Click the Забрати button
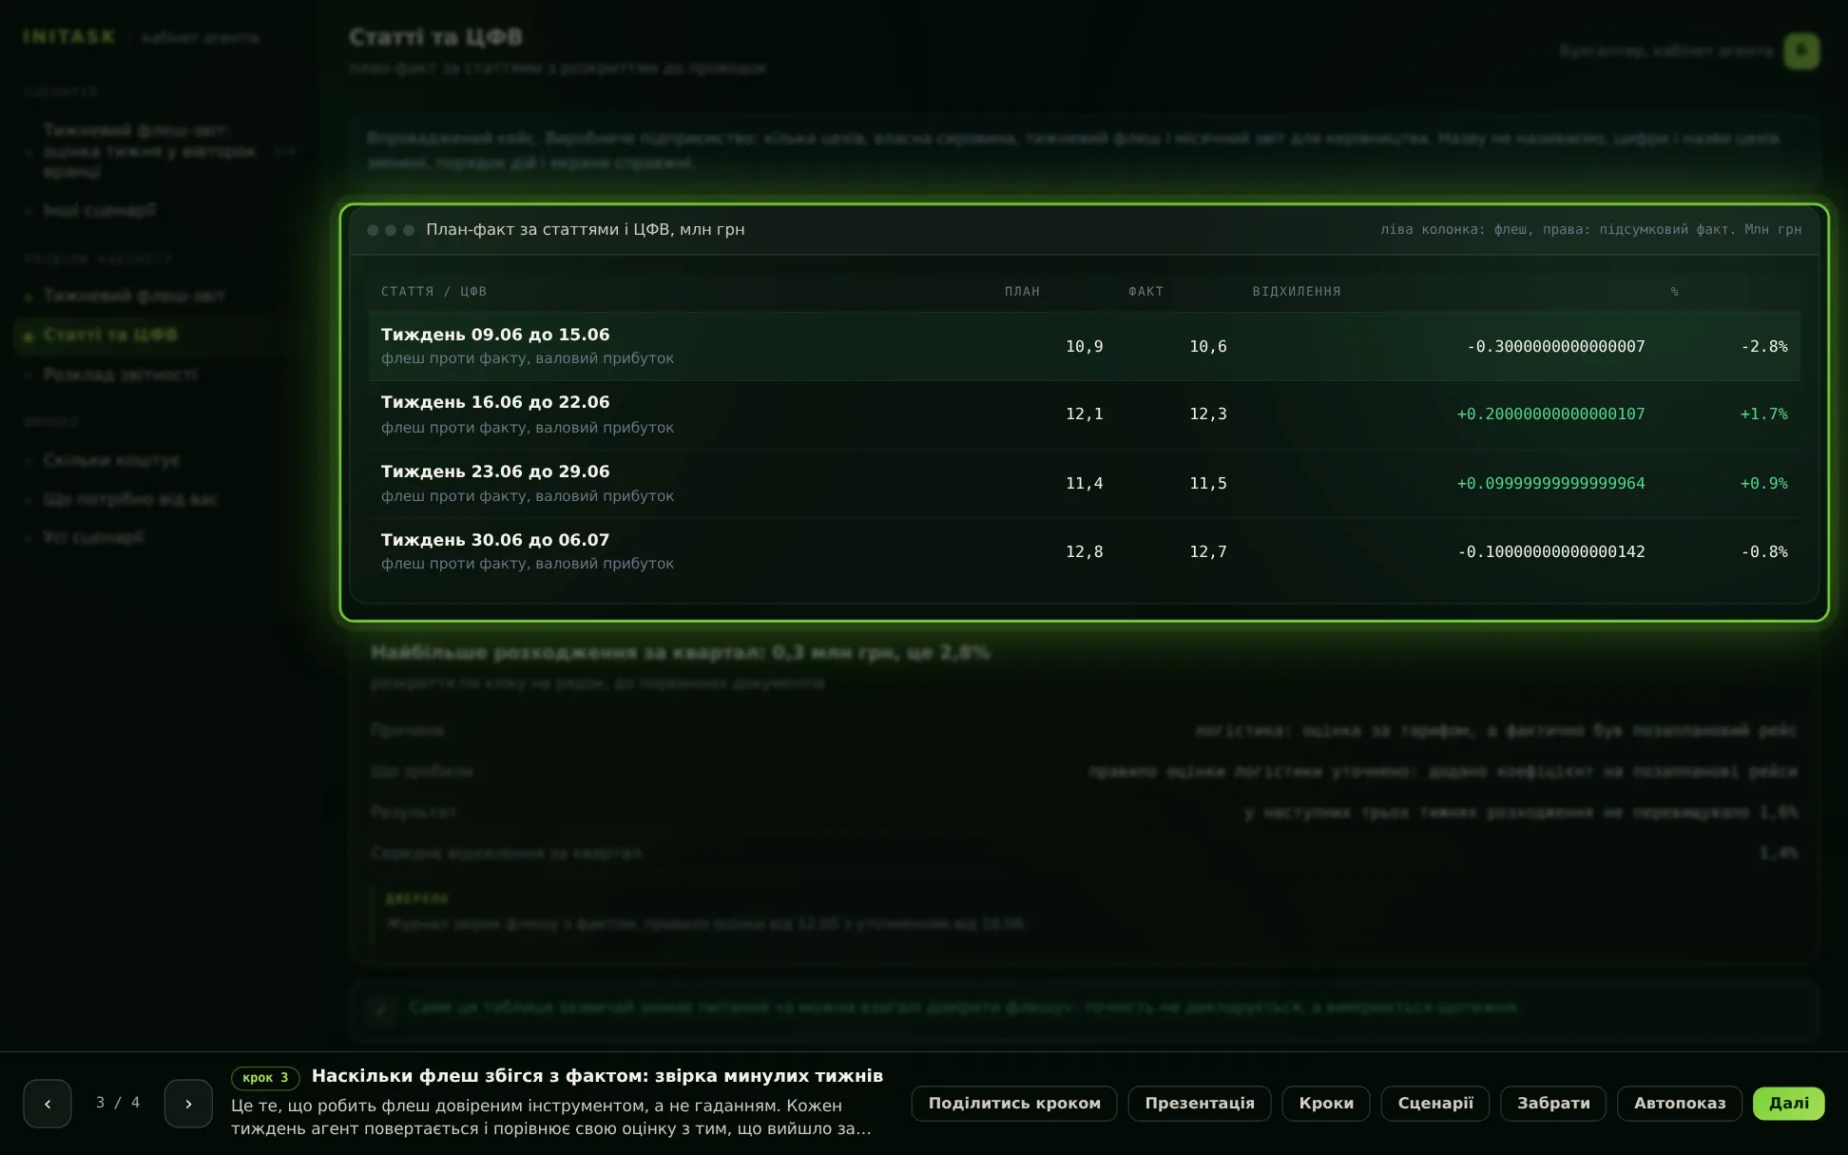This screenshot has height=1155, width=1848. click(x=1553, y=1104)
